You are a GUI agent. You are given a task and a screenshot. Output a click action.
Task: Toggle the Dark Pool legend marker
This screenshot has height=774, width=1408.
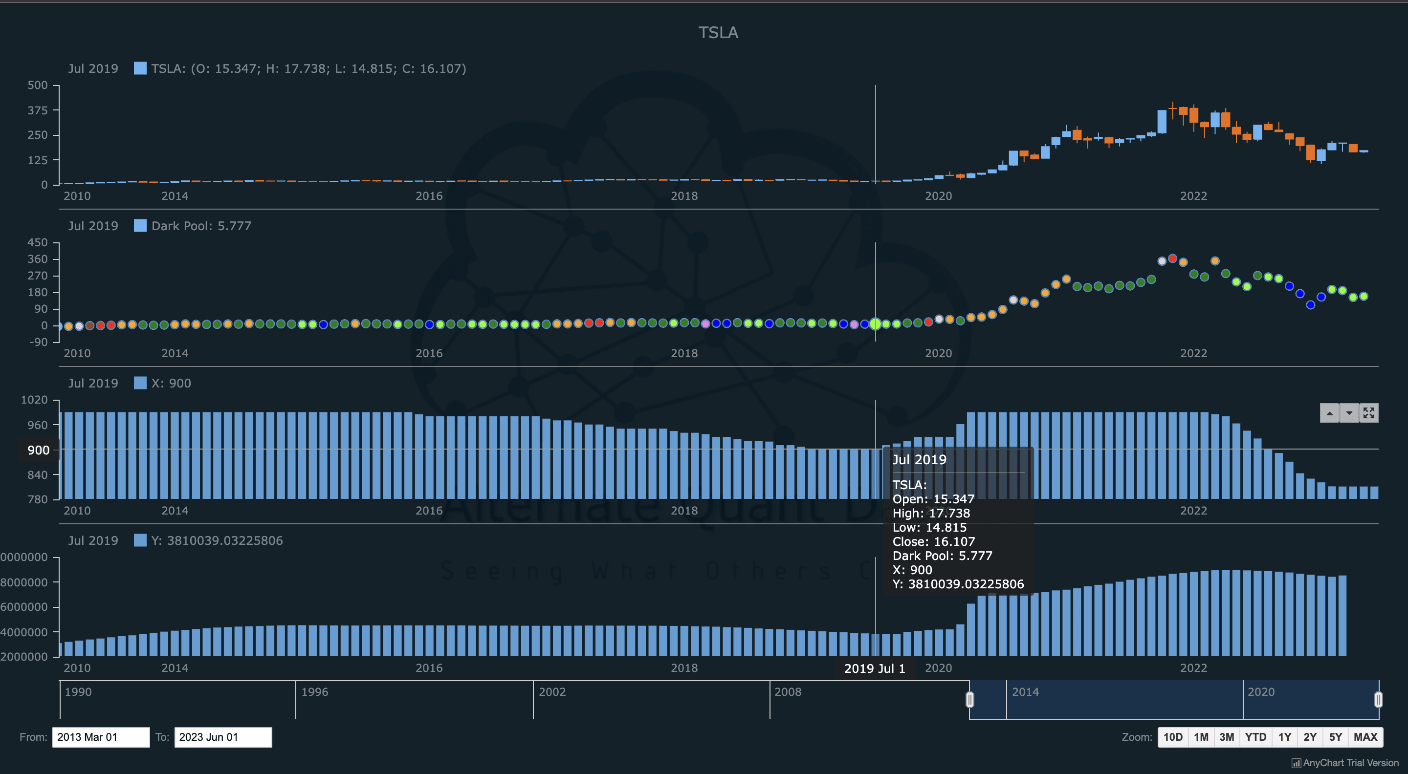click(x=140, y=226)
